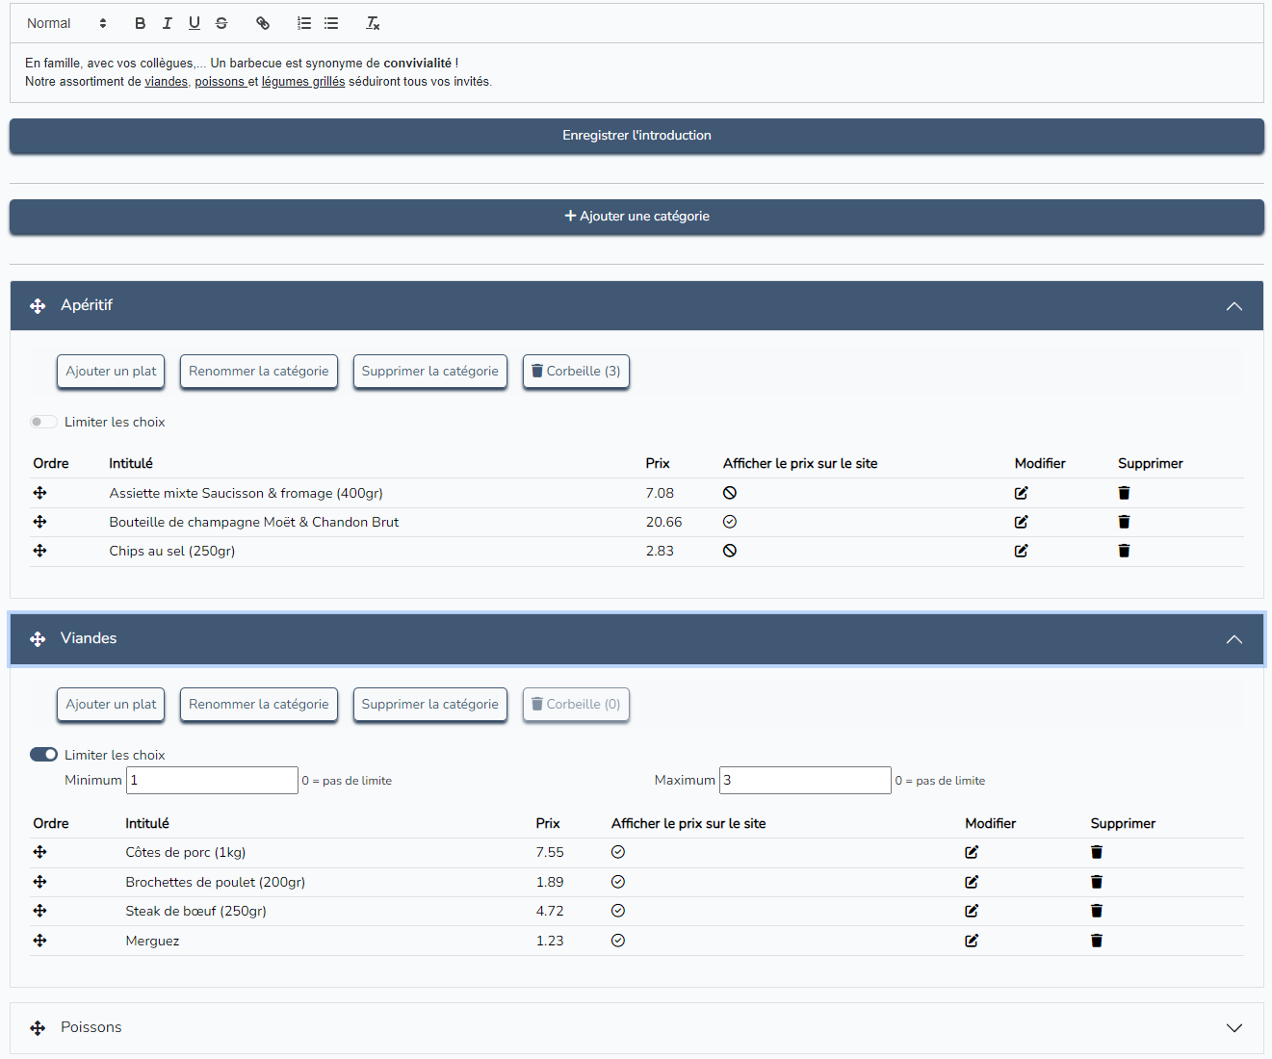This screenshot has width=1272, height=1059.
Task: Delete the Merguez dish
Action: click(1096, 941)
